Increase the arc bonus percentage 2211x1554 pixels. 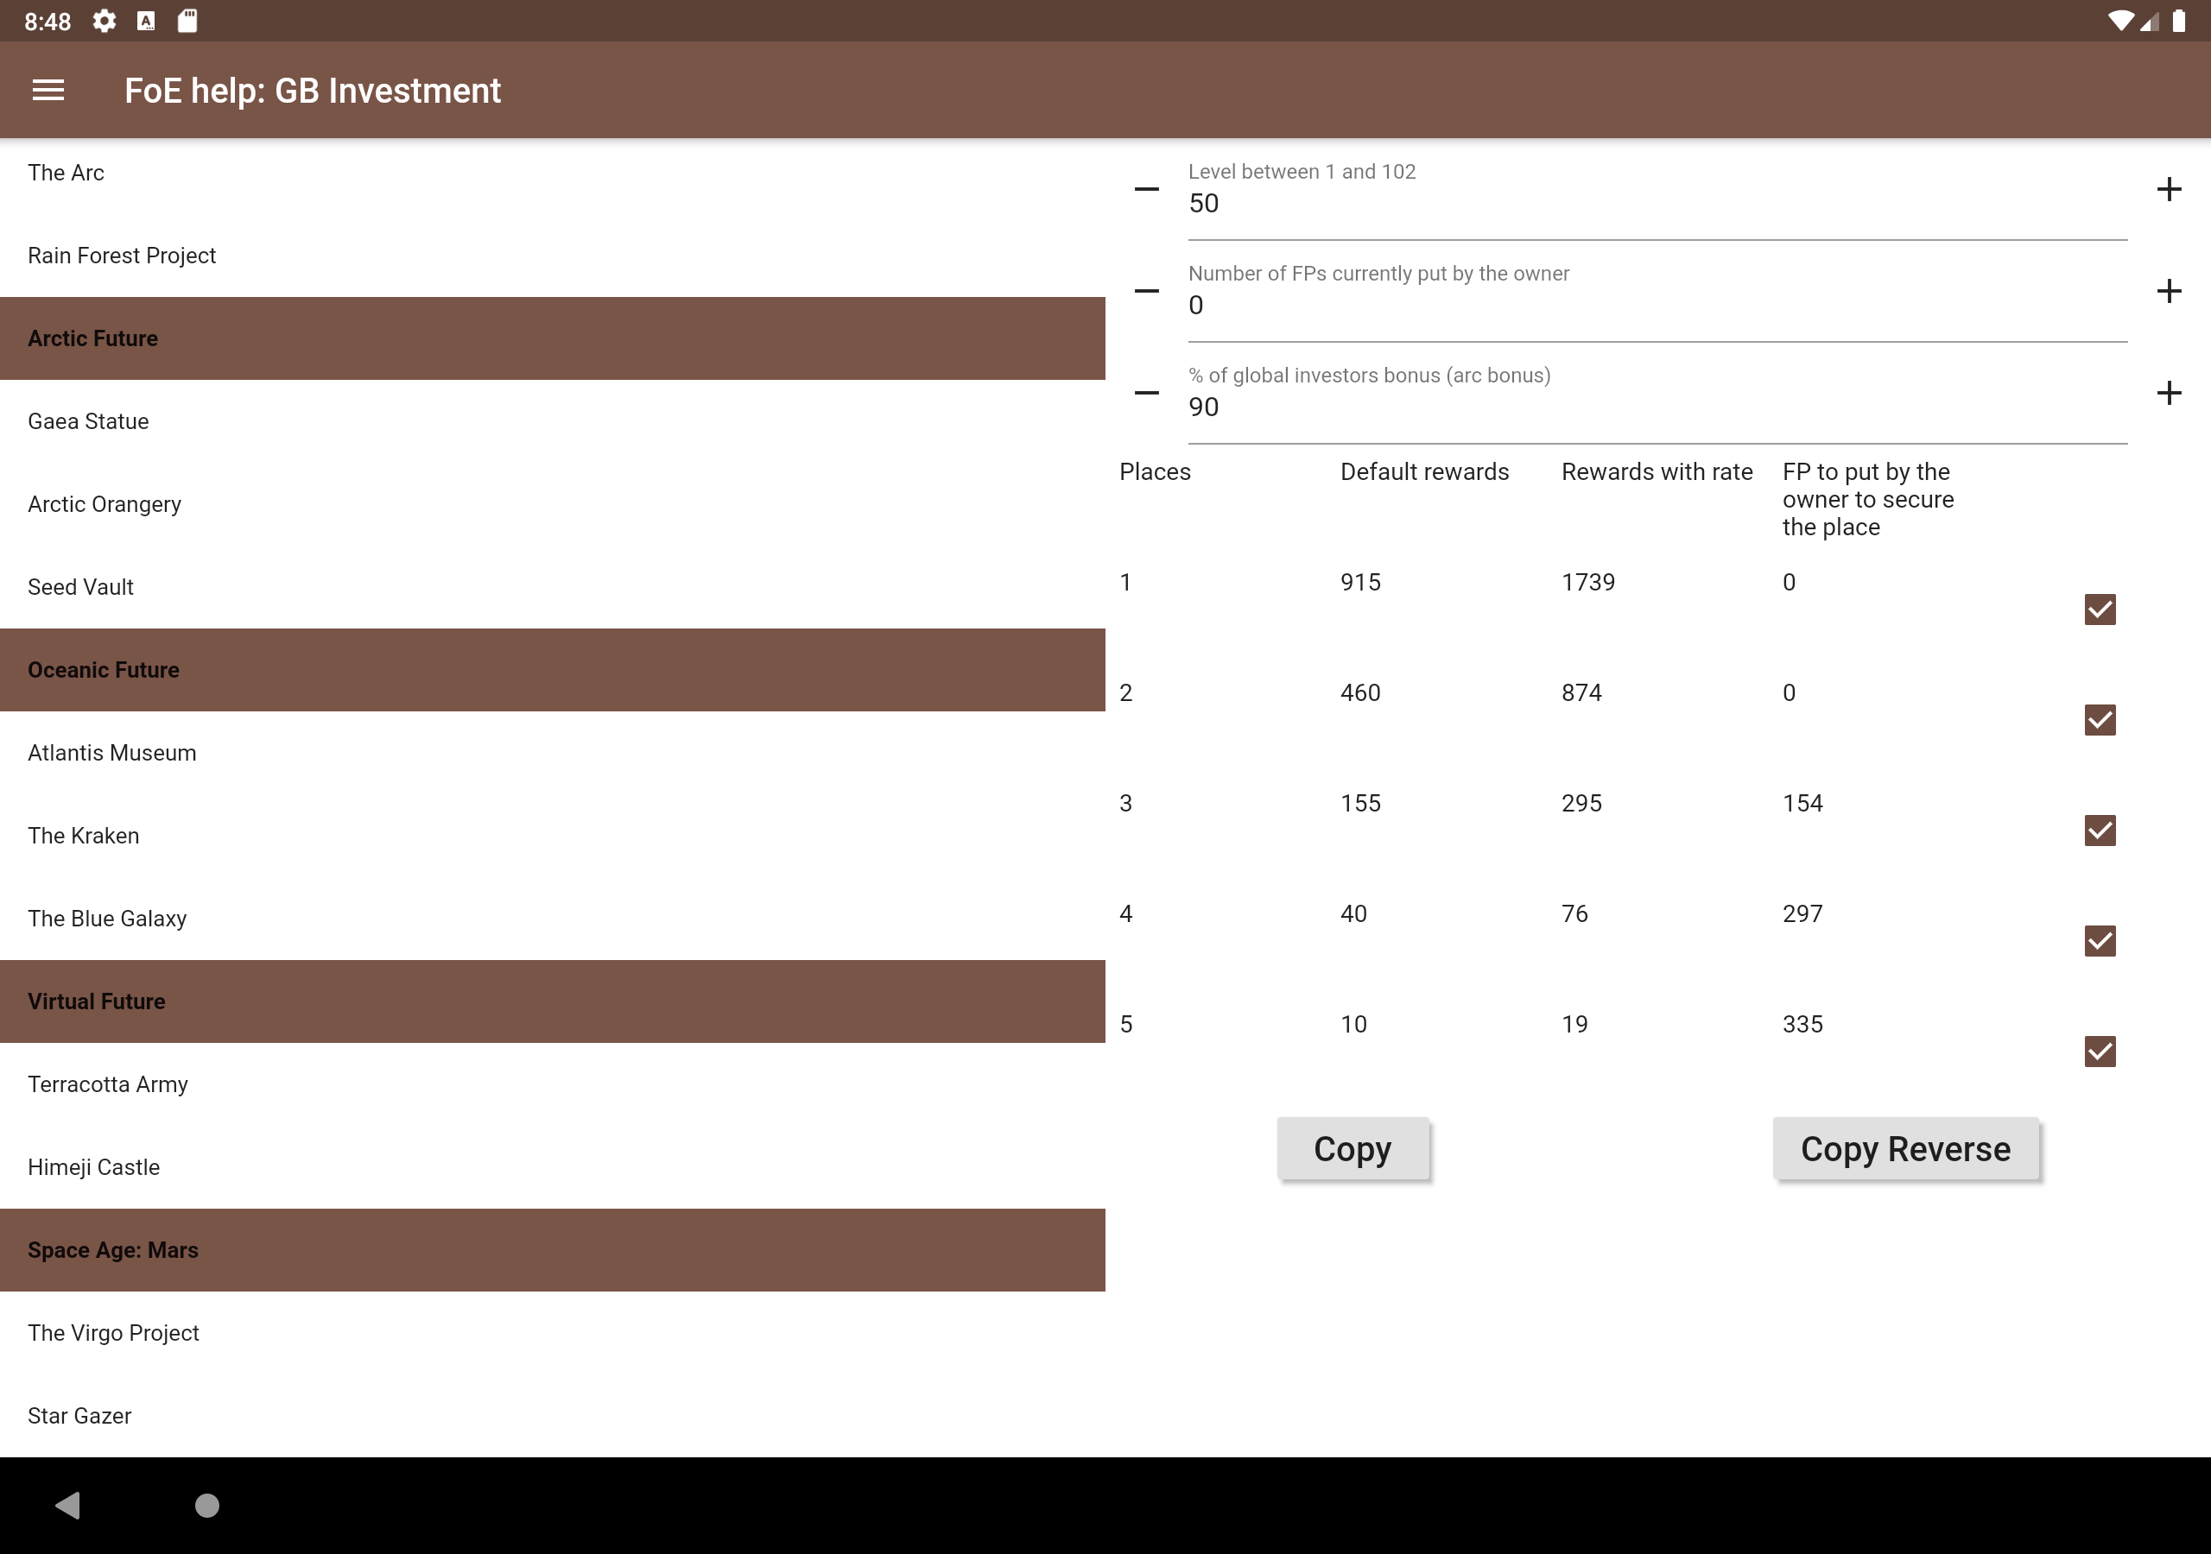point(2168,393)
